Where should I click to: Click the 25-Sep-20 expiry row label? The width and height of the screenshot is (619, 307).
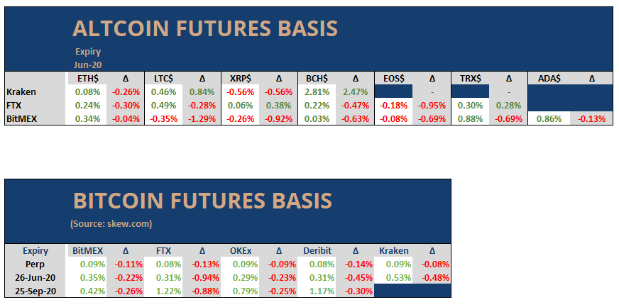pos(35,290)
